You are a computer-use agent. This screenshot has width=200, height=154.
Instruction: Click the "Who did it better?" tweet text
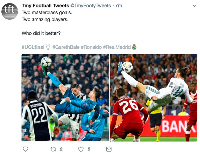pos(41,33)
